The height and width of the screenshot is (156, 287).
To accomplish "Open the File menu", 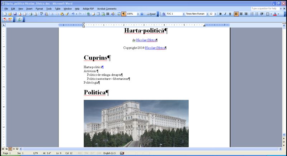I will click(6, 9).
